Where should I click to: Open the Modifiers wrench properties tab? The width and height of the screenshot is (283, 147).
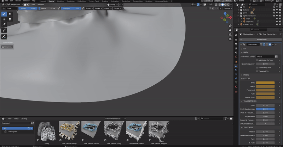click(x=236, y=66)
